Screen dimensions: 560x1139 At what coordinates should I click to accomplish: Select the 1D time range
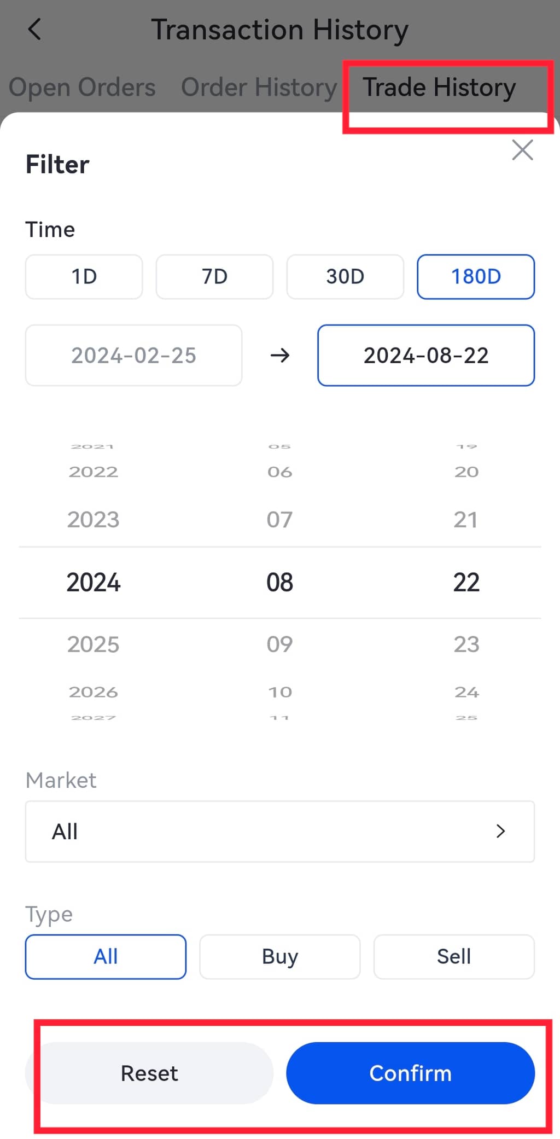pos(84,277)
